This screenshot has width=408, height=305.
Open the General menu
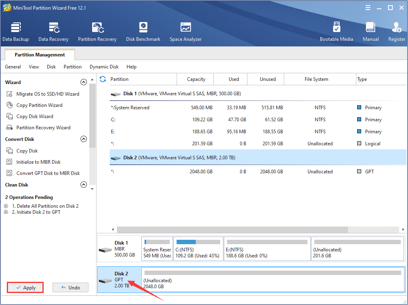(x=13, y=67)
